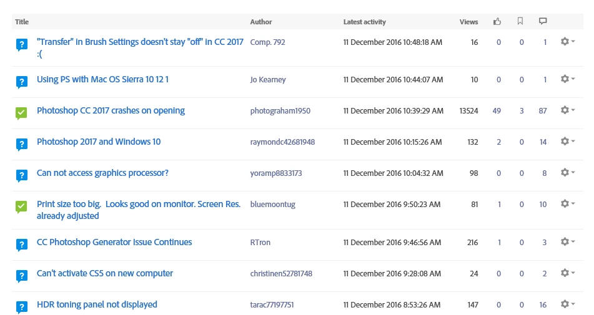Click question icon beside Photoshop 2017 and Windows 10
Screen dimensions: 594x315
22,145
